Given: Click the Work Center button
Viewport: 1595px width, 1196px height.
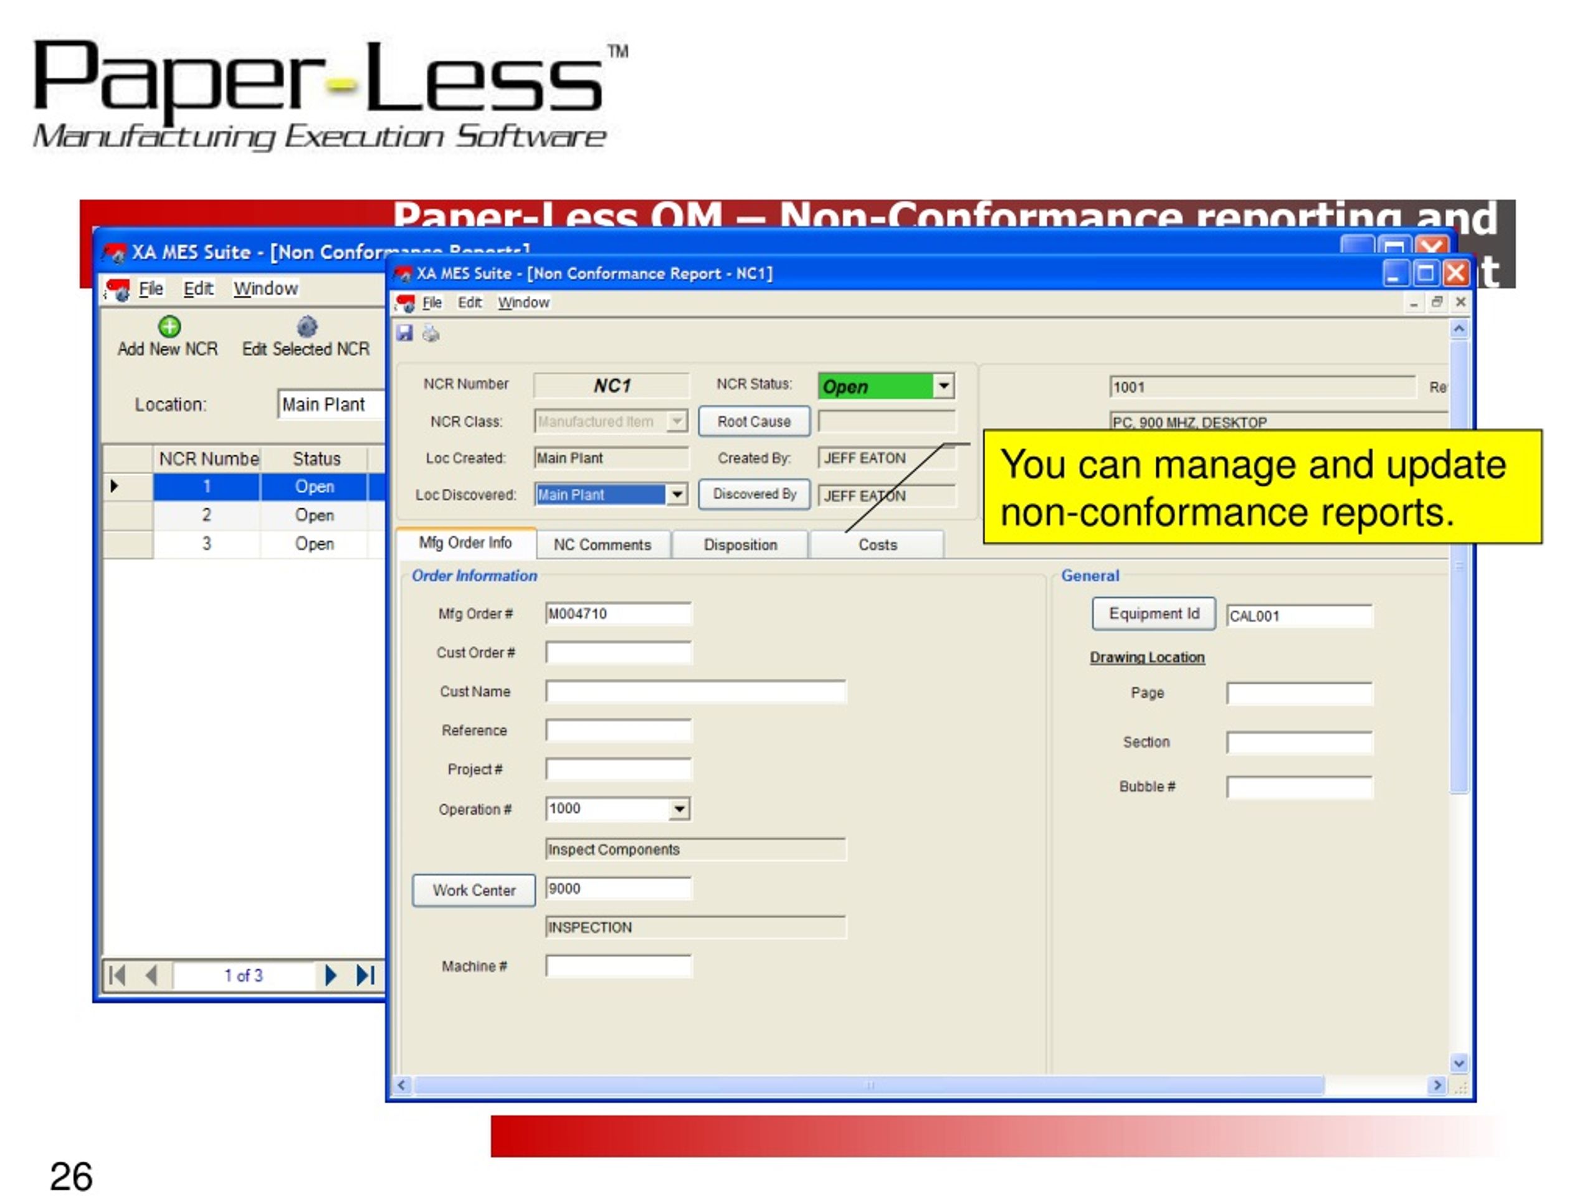Looking at the screenshot, I should click(474, 890).
